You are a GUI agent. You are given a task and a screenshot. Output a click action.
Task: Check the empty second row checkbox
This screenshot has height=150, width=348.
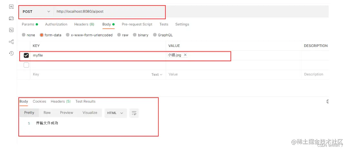[x=26, y=65]
